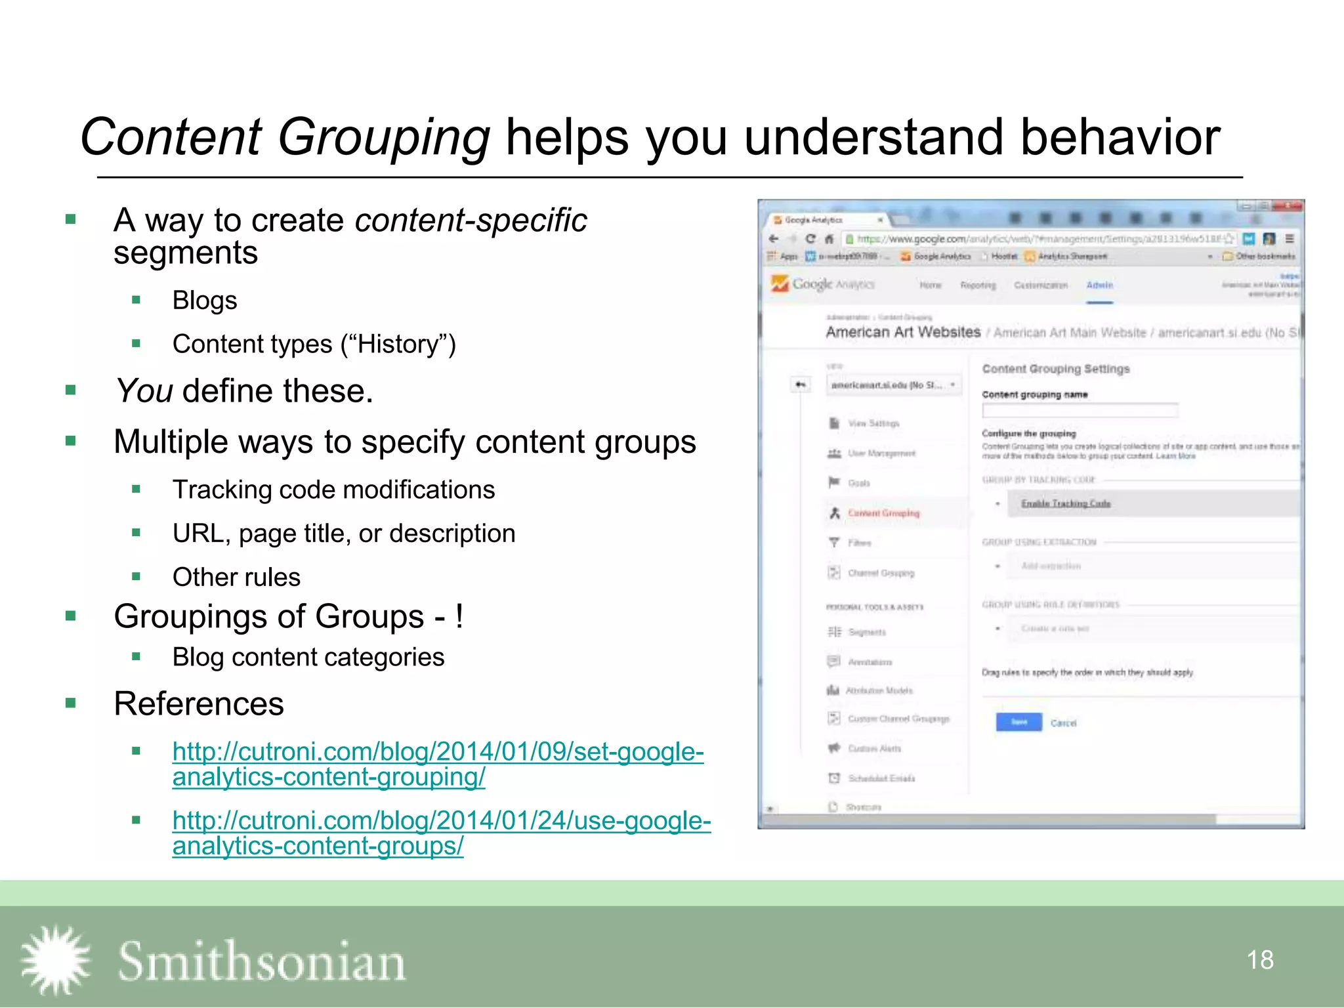Click the back arrow beside view selector
The width and height of the screenshot is (1344, 1008).
[801, 385]
